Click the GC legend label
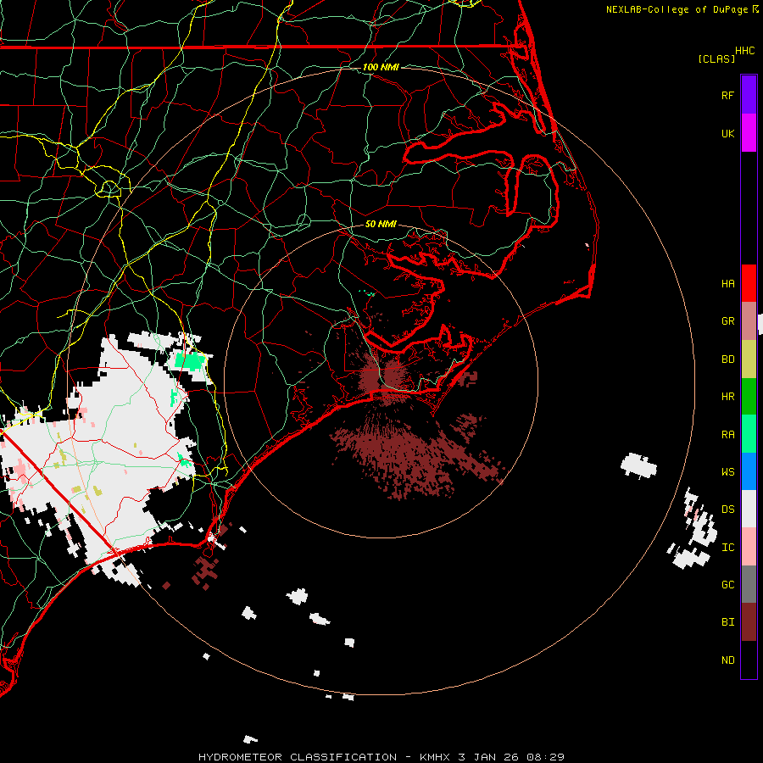The image size is (763, 763). 727,585
